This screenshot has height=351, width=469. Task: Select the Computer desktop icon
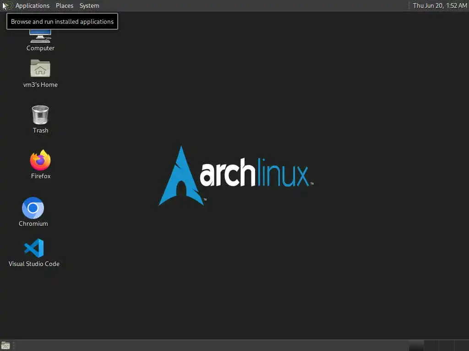click(40, 40)
